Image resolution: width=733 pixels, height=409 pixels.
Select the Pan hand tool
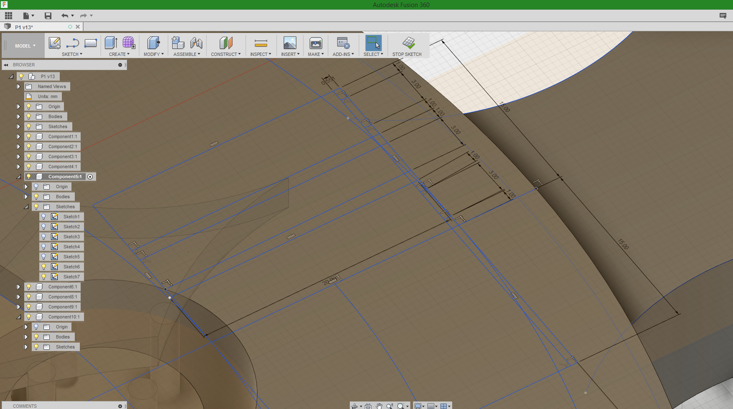(x=379, y=406)
